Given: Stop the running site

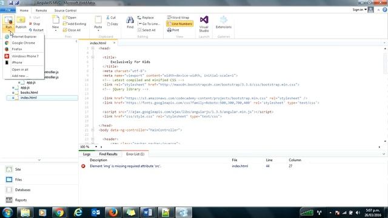Looking at the screenshot, I should [x=35, y=24].
